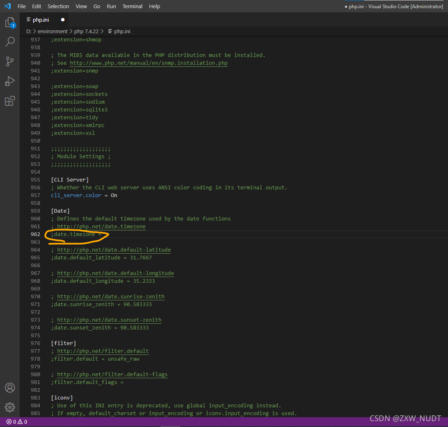The image size is (448, 427).
Task: Click the [Date] section header
Action: point(60,211)
